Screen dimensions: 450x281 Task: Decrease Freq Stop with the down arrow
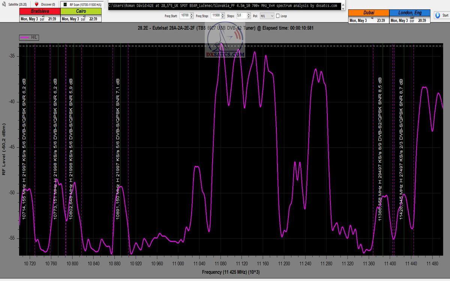click(x=223, y=17)
